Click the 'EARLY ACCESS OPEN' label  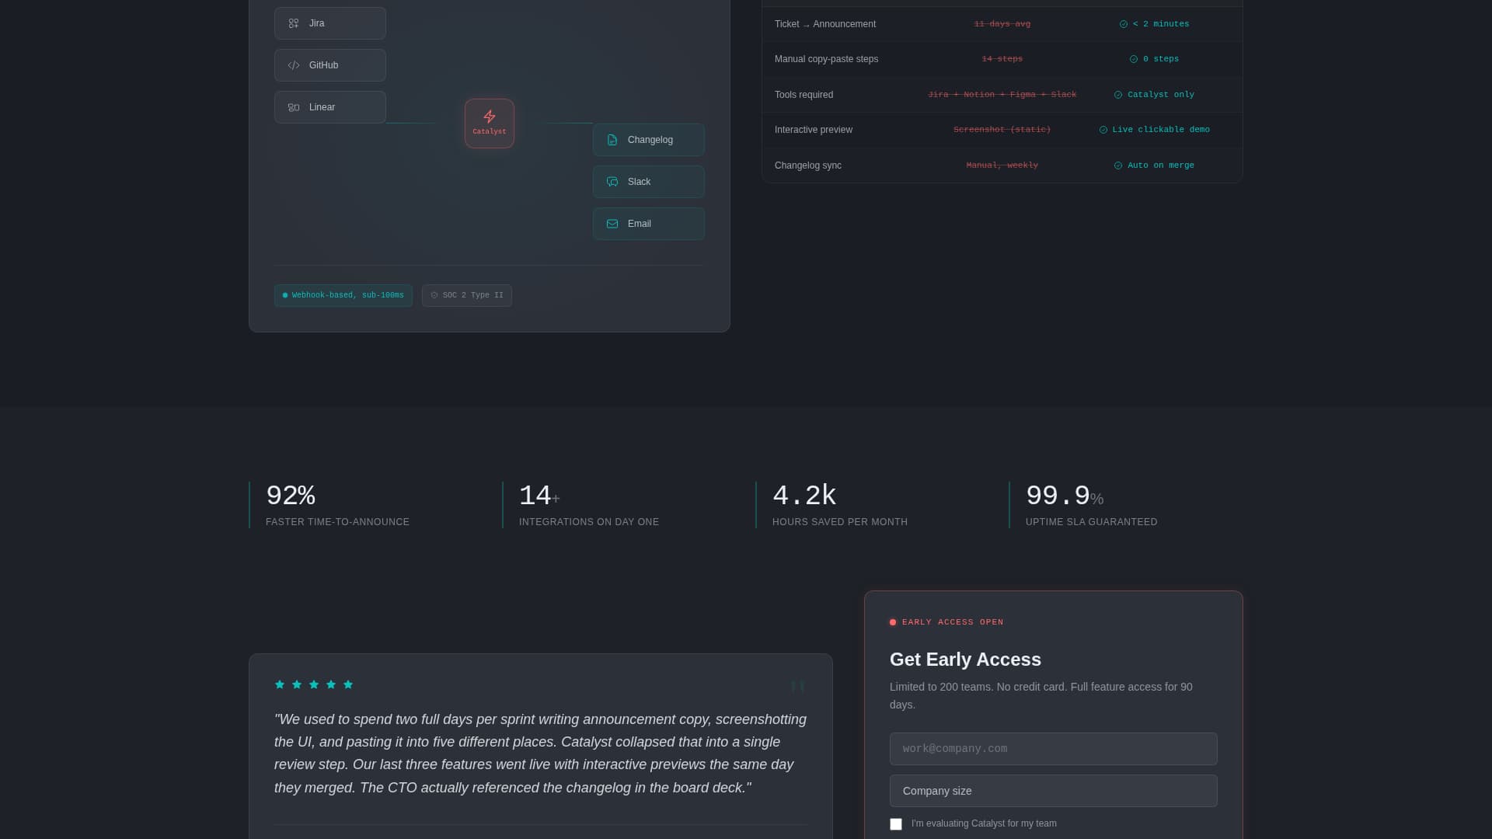point(953,622)
